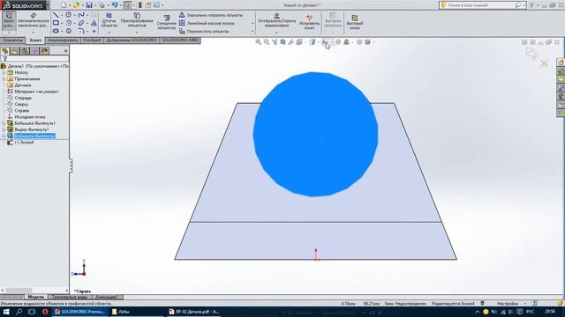
Task: Switch to DimXpert ribbon tab
Action: [92, 41]
